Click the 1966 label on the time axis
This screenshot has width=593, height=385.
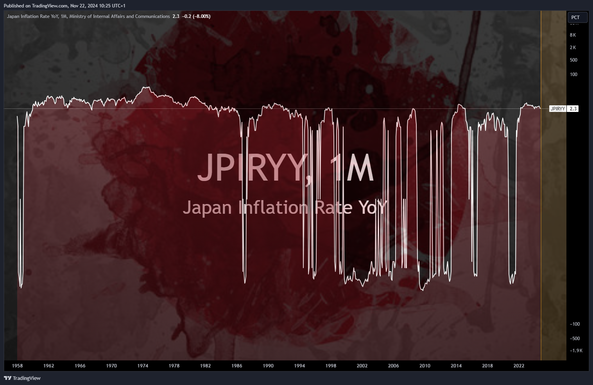pos(80,366)
